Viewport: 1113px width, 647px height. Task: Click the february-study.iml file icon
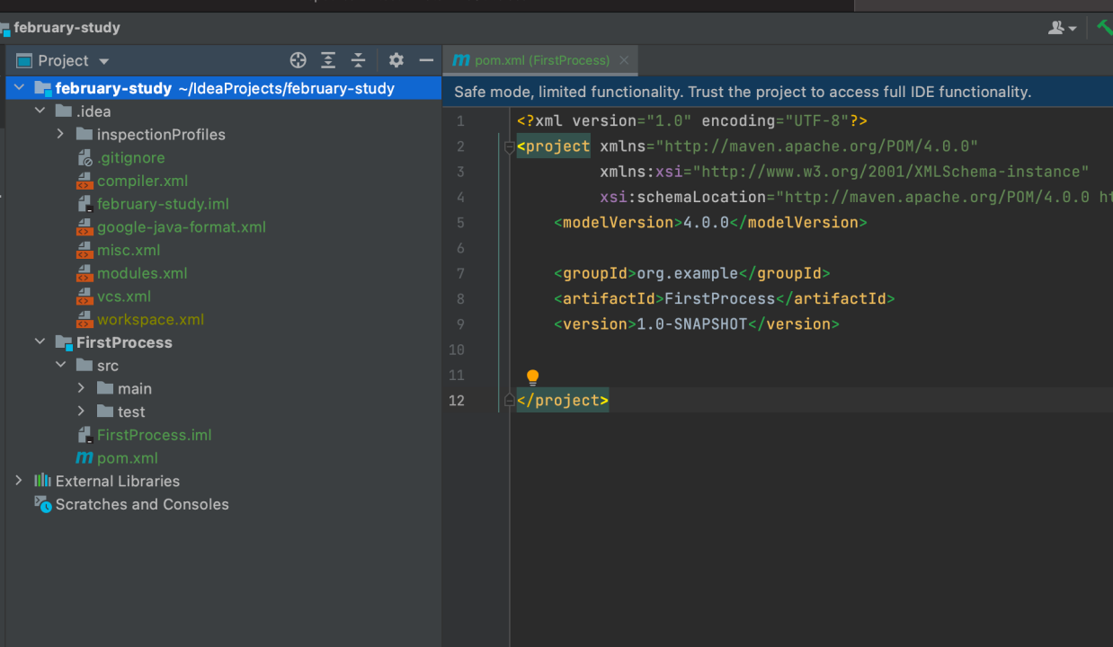click(x=84, y=204)
